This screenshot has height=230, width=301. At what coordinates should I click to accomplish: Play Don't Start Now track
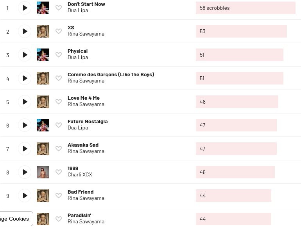tap(25, 8)
